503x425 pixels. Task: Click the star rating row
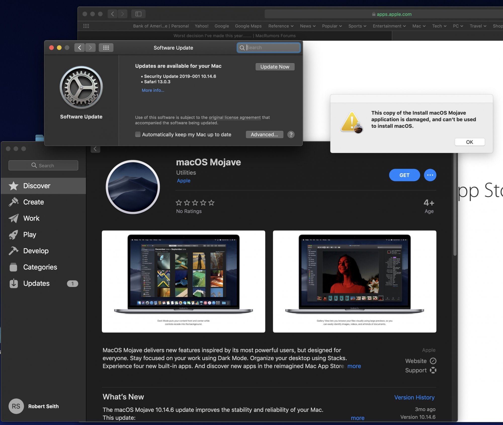[195, 203]
